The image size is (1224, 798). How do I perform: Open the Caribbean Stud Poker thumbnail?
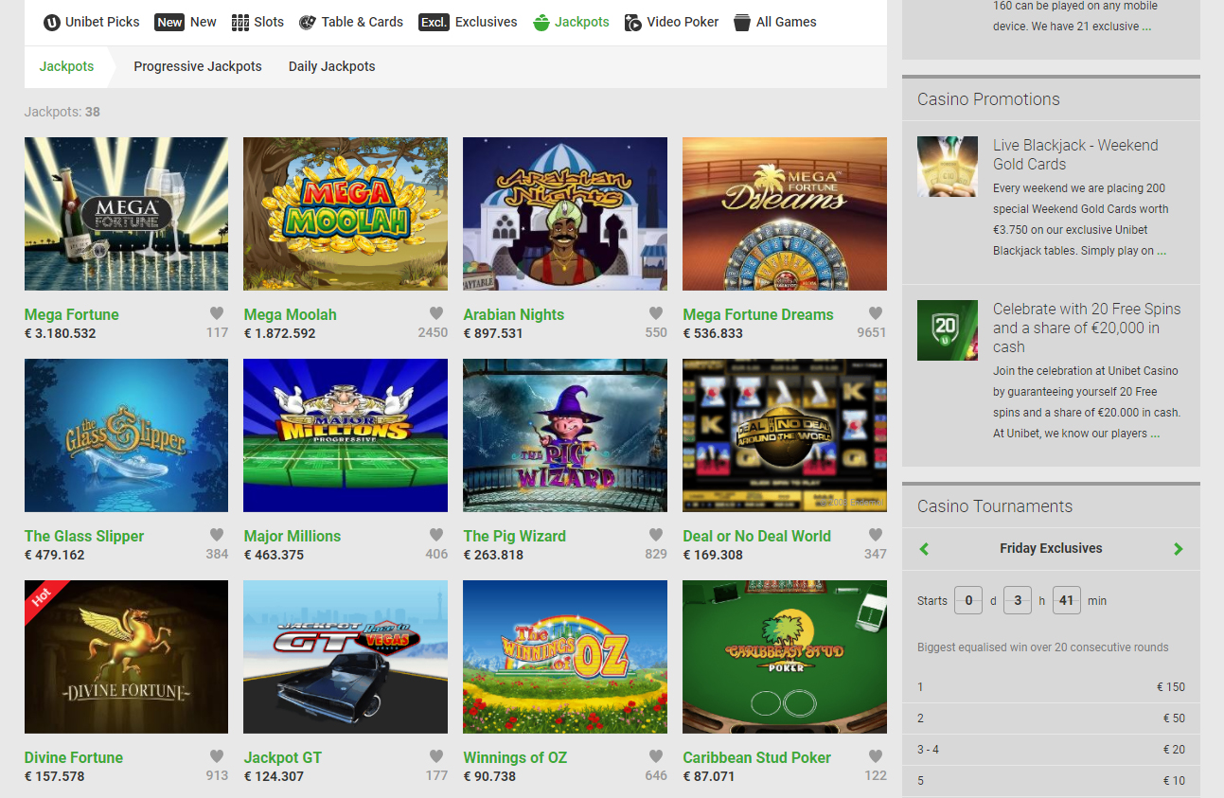784,656
